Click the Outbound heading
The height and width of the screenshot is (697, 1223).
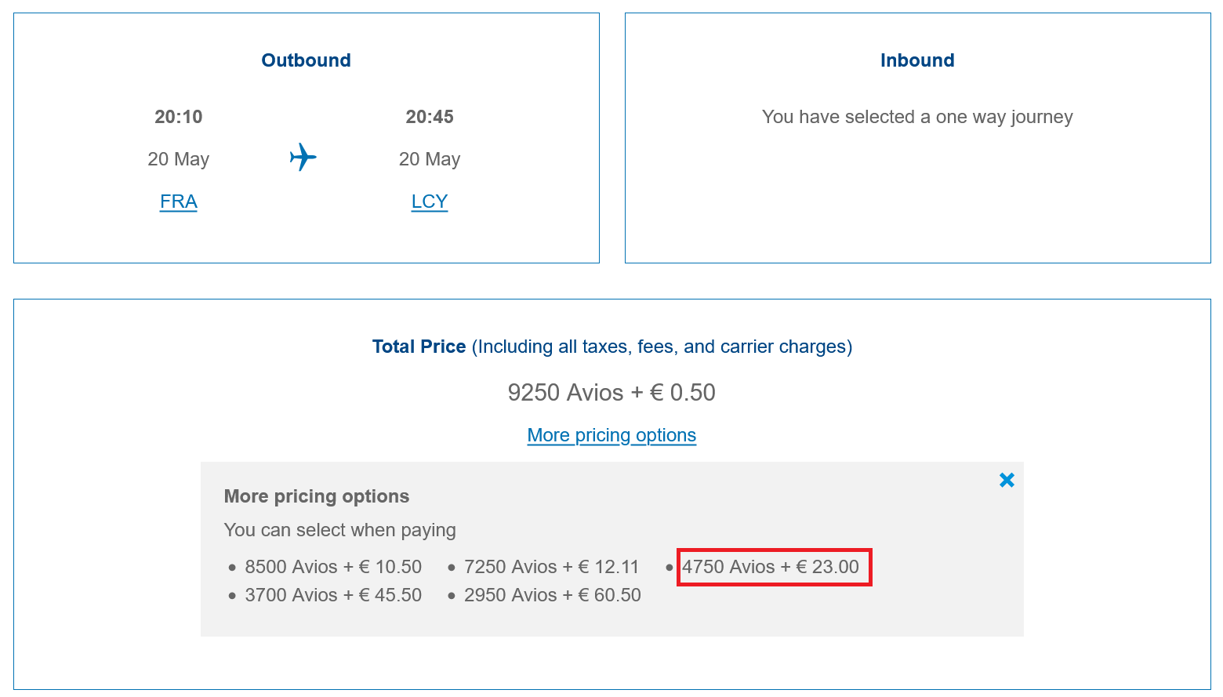coord(307,60)
